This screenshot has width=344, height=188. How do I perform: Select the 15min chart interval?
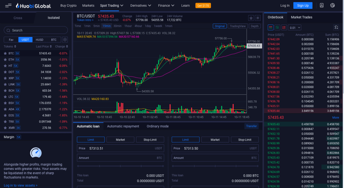106,26
